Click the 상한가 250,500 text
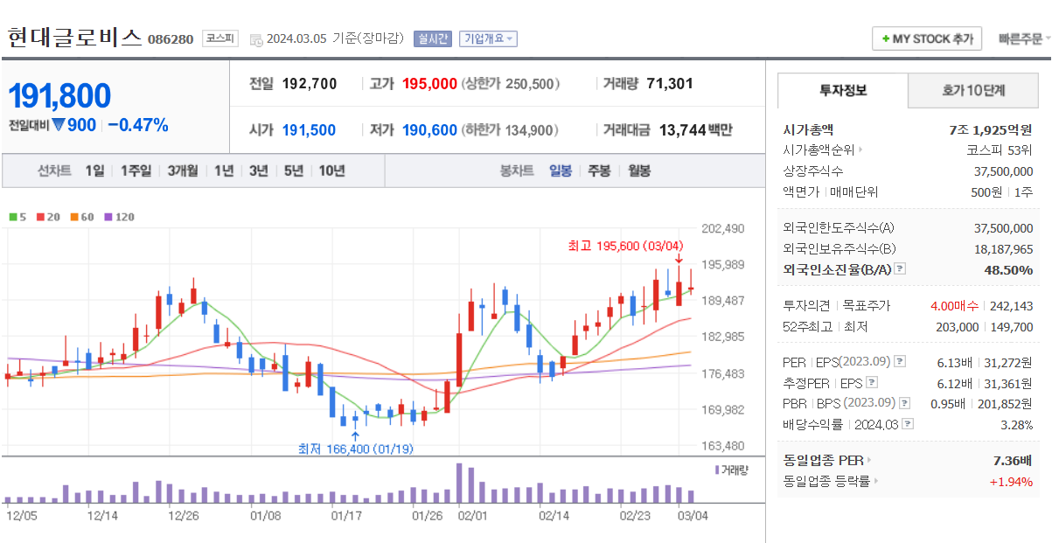This screenshot has height=543, width=1052. tap(510, 84)
